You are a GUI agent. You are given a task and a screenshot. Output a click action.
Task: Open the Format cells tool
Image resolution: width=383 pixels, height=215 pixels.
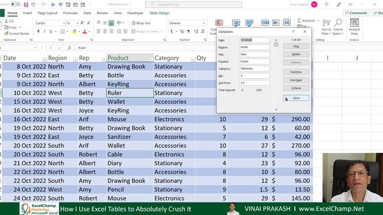point(287,23)
